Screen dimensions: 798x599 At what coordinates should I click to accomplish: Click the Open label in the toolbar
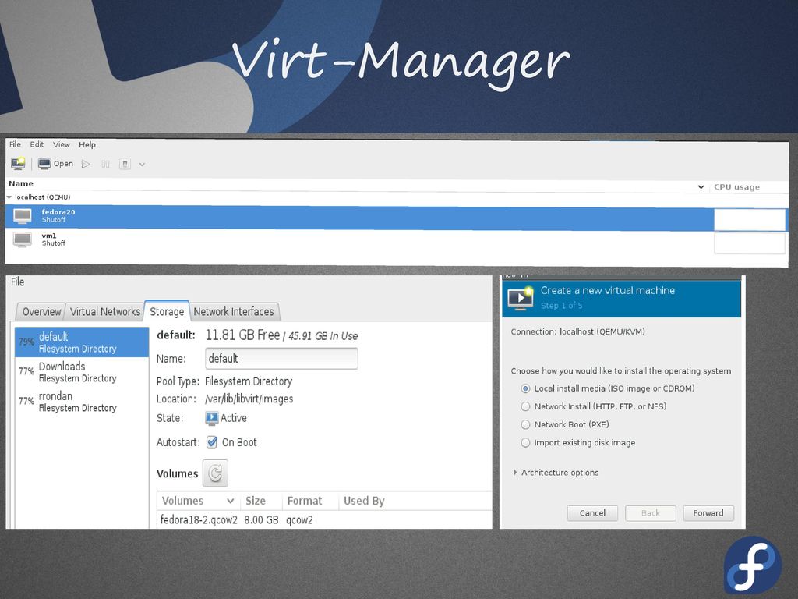coord(64,164)
